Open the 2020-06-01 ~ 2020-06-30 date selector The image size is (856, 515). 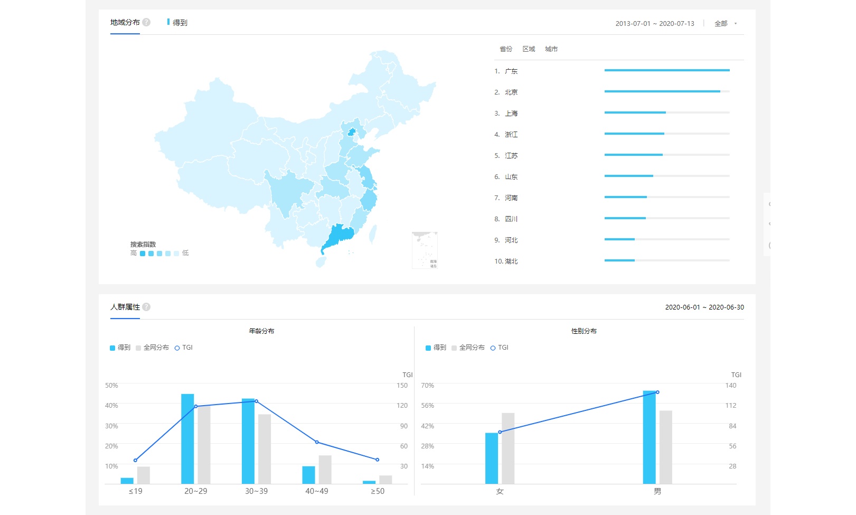point(705,307)
